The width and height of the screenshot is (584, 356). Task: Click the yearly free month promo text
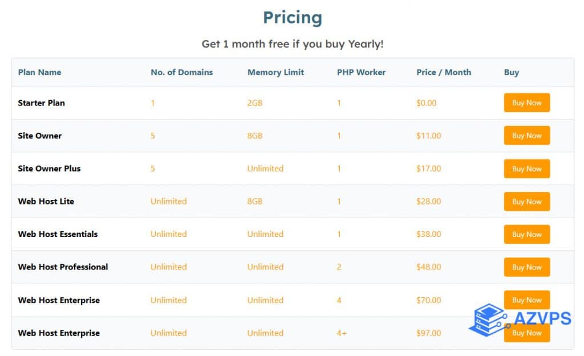point(292,44)
